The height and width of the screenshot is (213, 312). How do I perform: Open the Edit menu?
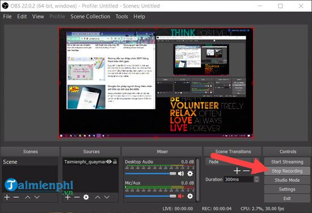click(22, 16)
